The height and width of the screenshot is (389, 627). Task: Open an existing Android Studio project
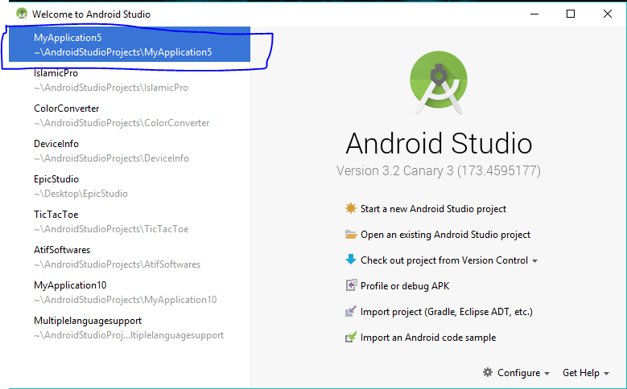point(445,235)
